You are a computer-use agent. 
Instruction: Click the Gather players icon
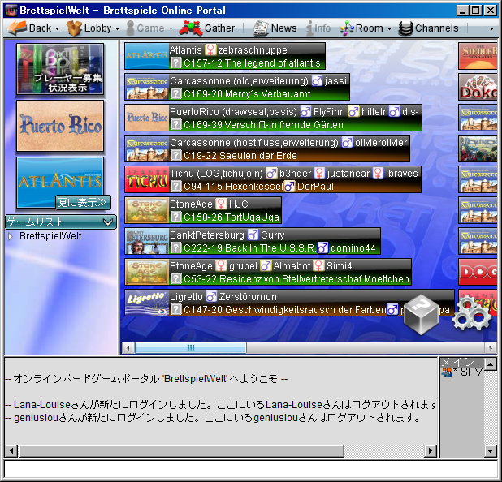tap(191, 28)
